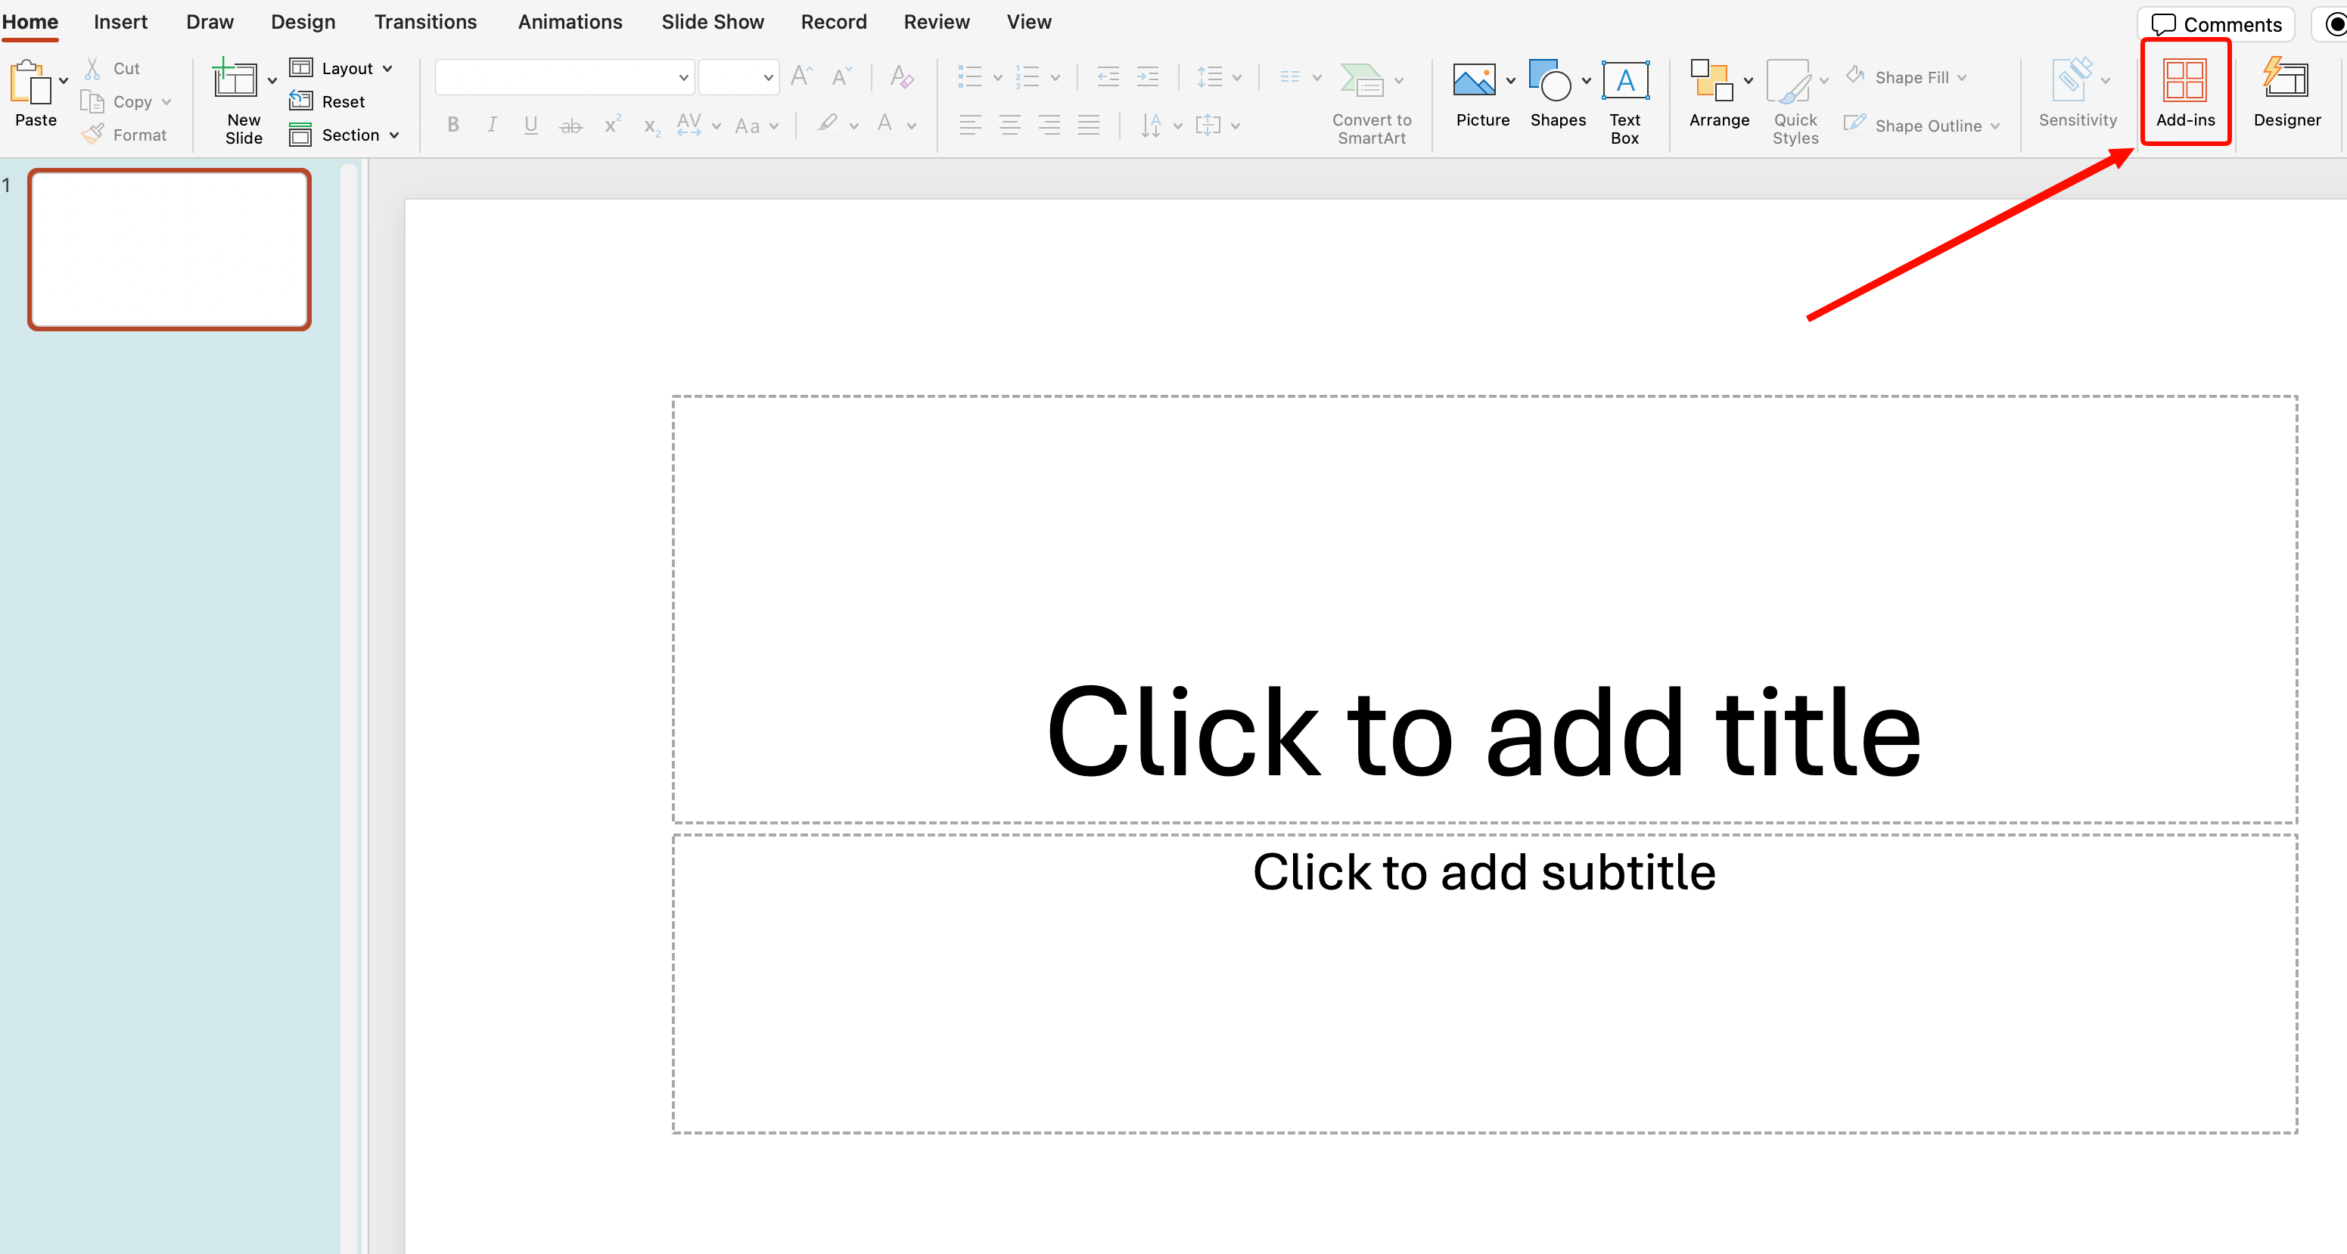The width and height of the screenshot is (2347, 1254).
Task: Open the Arrange tool
Action: [x=1711, y=81]
